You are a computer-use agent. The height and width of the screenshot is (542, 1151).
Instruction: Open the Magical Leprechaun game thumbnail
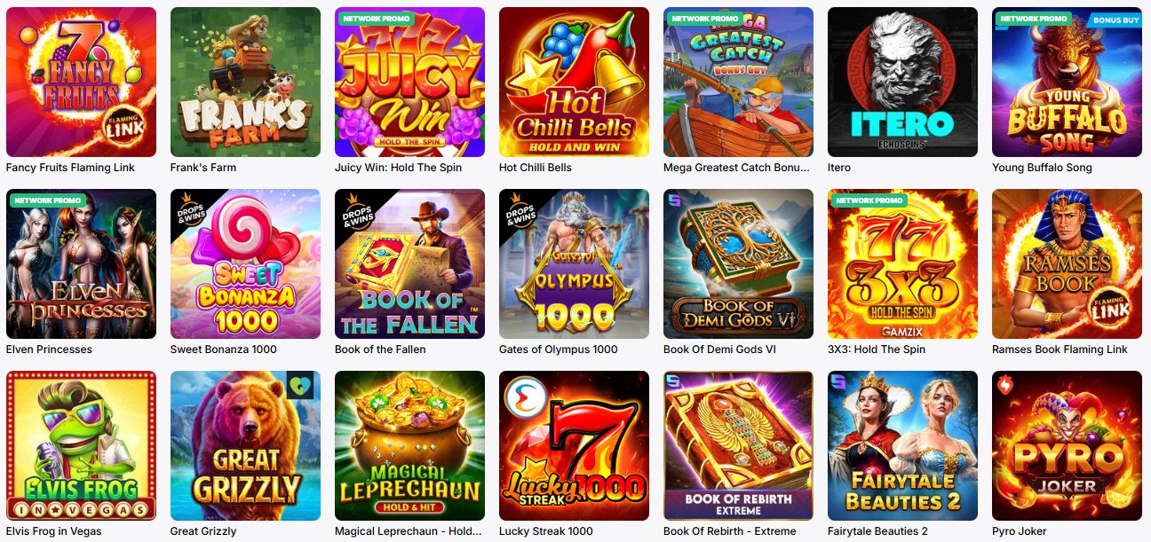pos(409,445)
